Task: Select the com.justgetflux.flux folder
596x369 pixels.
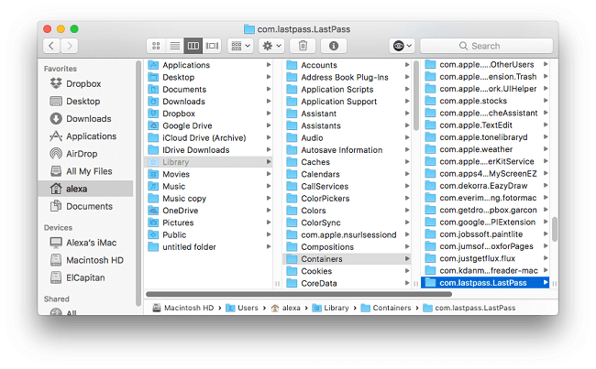Action: [486, 258]
